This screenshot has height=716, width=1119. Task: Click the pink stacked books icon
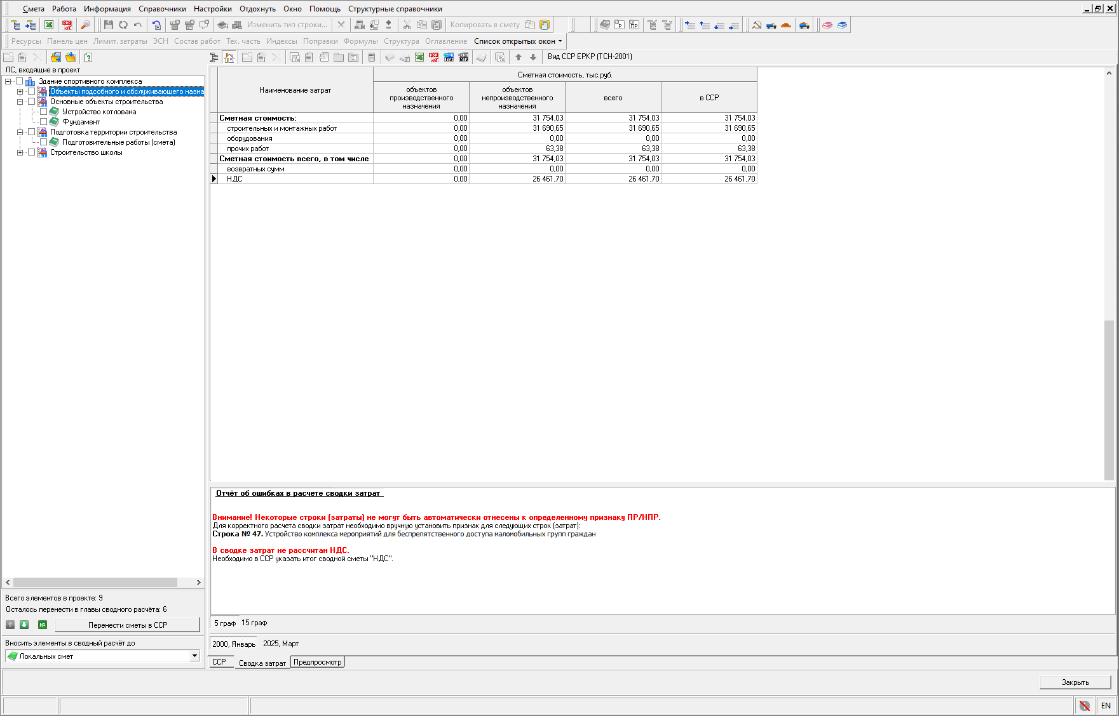pyautogui.click(x=827, y=25)
